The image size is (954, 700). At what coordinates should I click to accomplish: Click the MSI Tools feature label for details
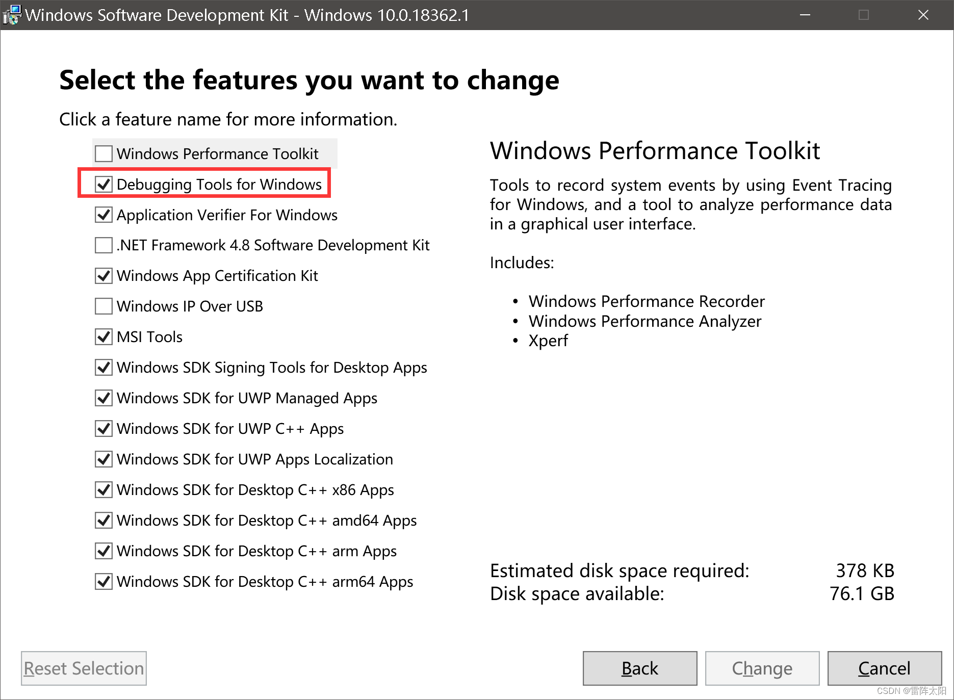click(x=149, y=336)
